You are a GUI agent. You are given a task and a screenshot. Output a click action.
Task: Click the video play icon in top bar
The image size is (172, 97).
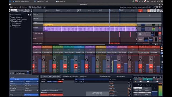coord(159,7)
